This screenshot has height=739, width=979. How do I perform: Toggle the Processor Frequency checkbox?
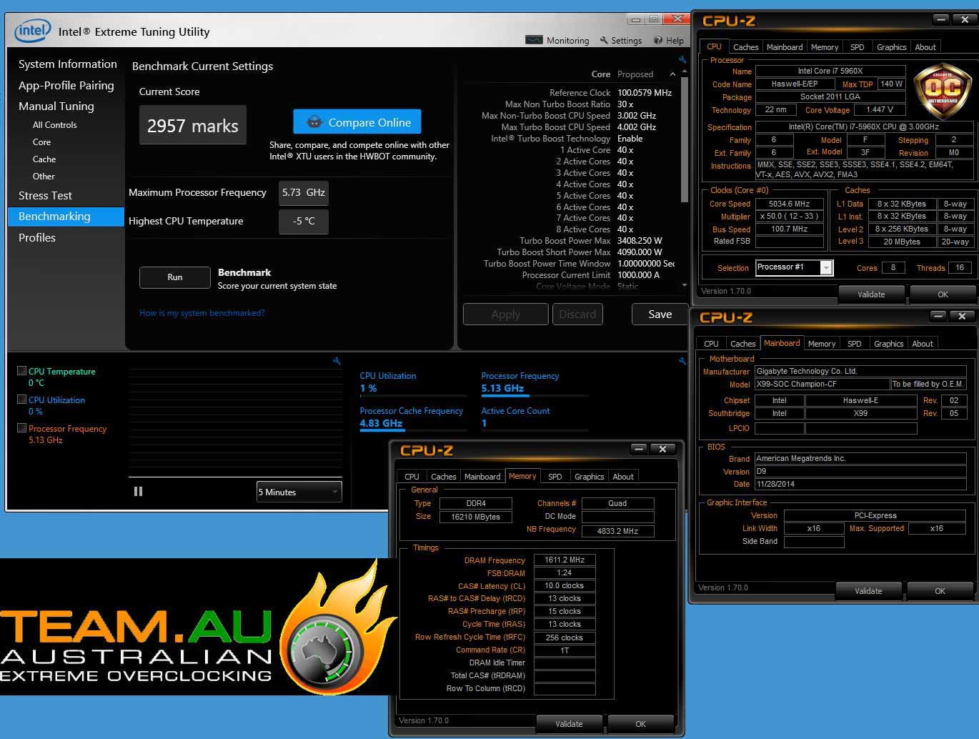tap(21, 428)
